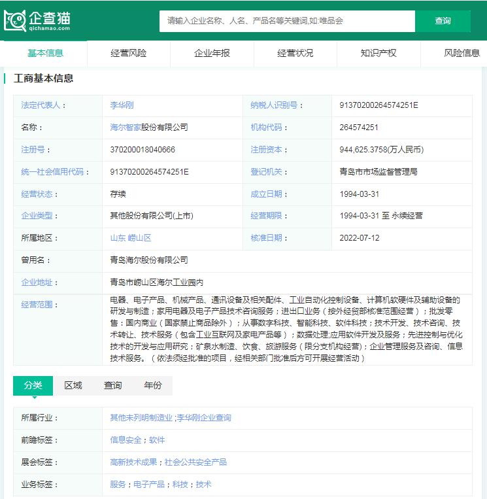The width and height of the screenshot is (487, 499).
Task: Click the 高新技术成果 exhibition tag
Action: coord(133,462)
